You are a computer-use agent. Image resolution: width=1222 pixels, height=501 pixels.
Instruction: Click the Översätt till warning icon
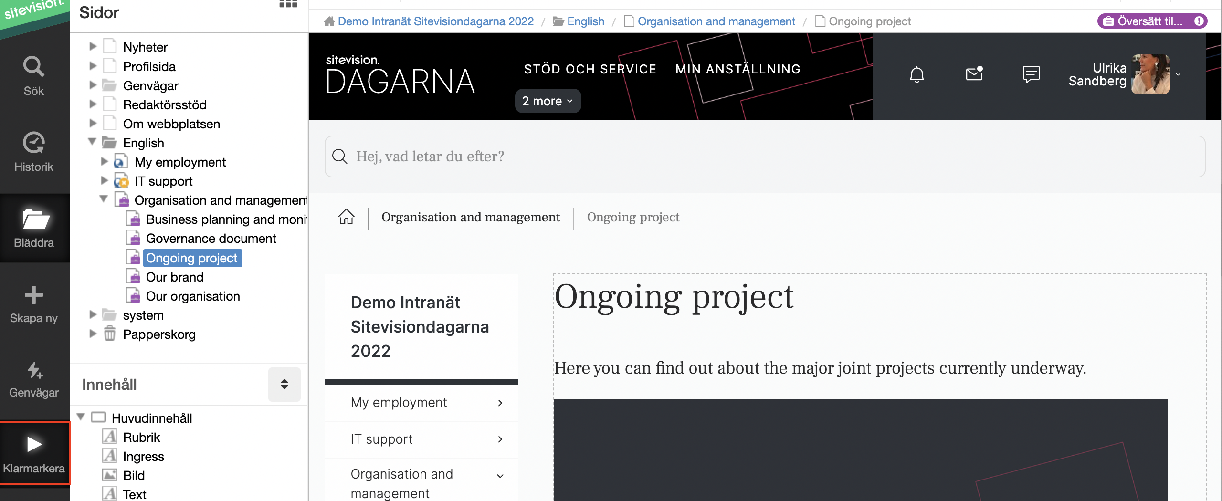[x=1199, y=21]
